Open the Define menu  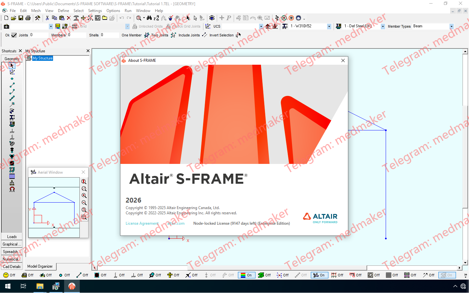(63, 10)
